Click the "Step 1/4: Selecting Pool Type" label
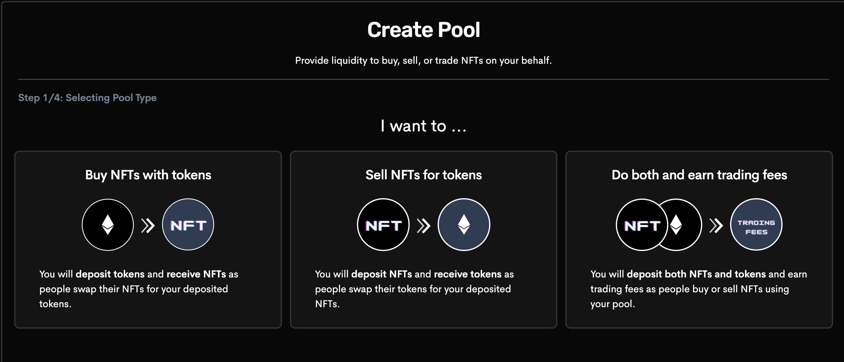The image size is (844, 362). pyautogui.click(x=87, y=98)
